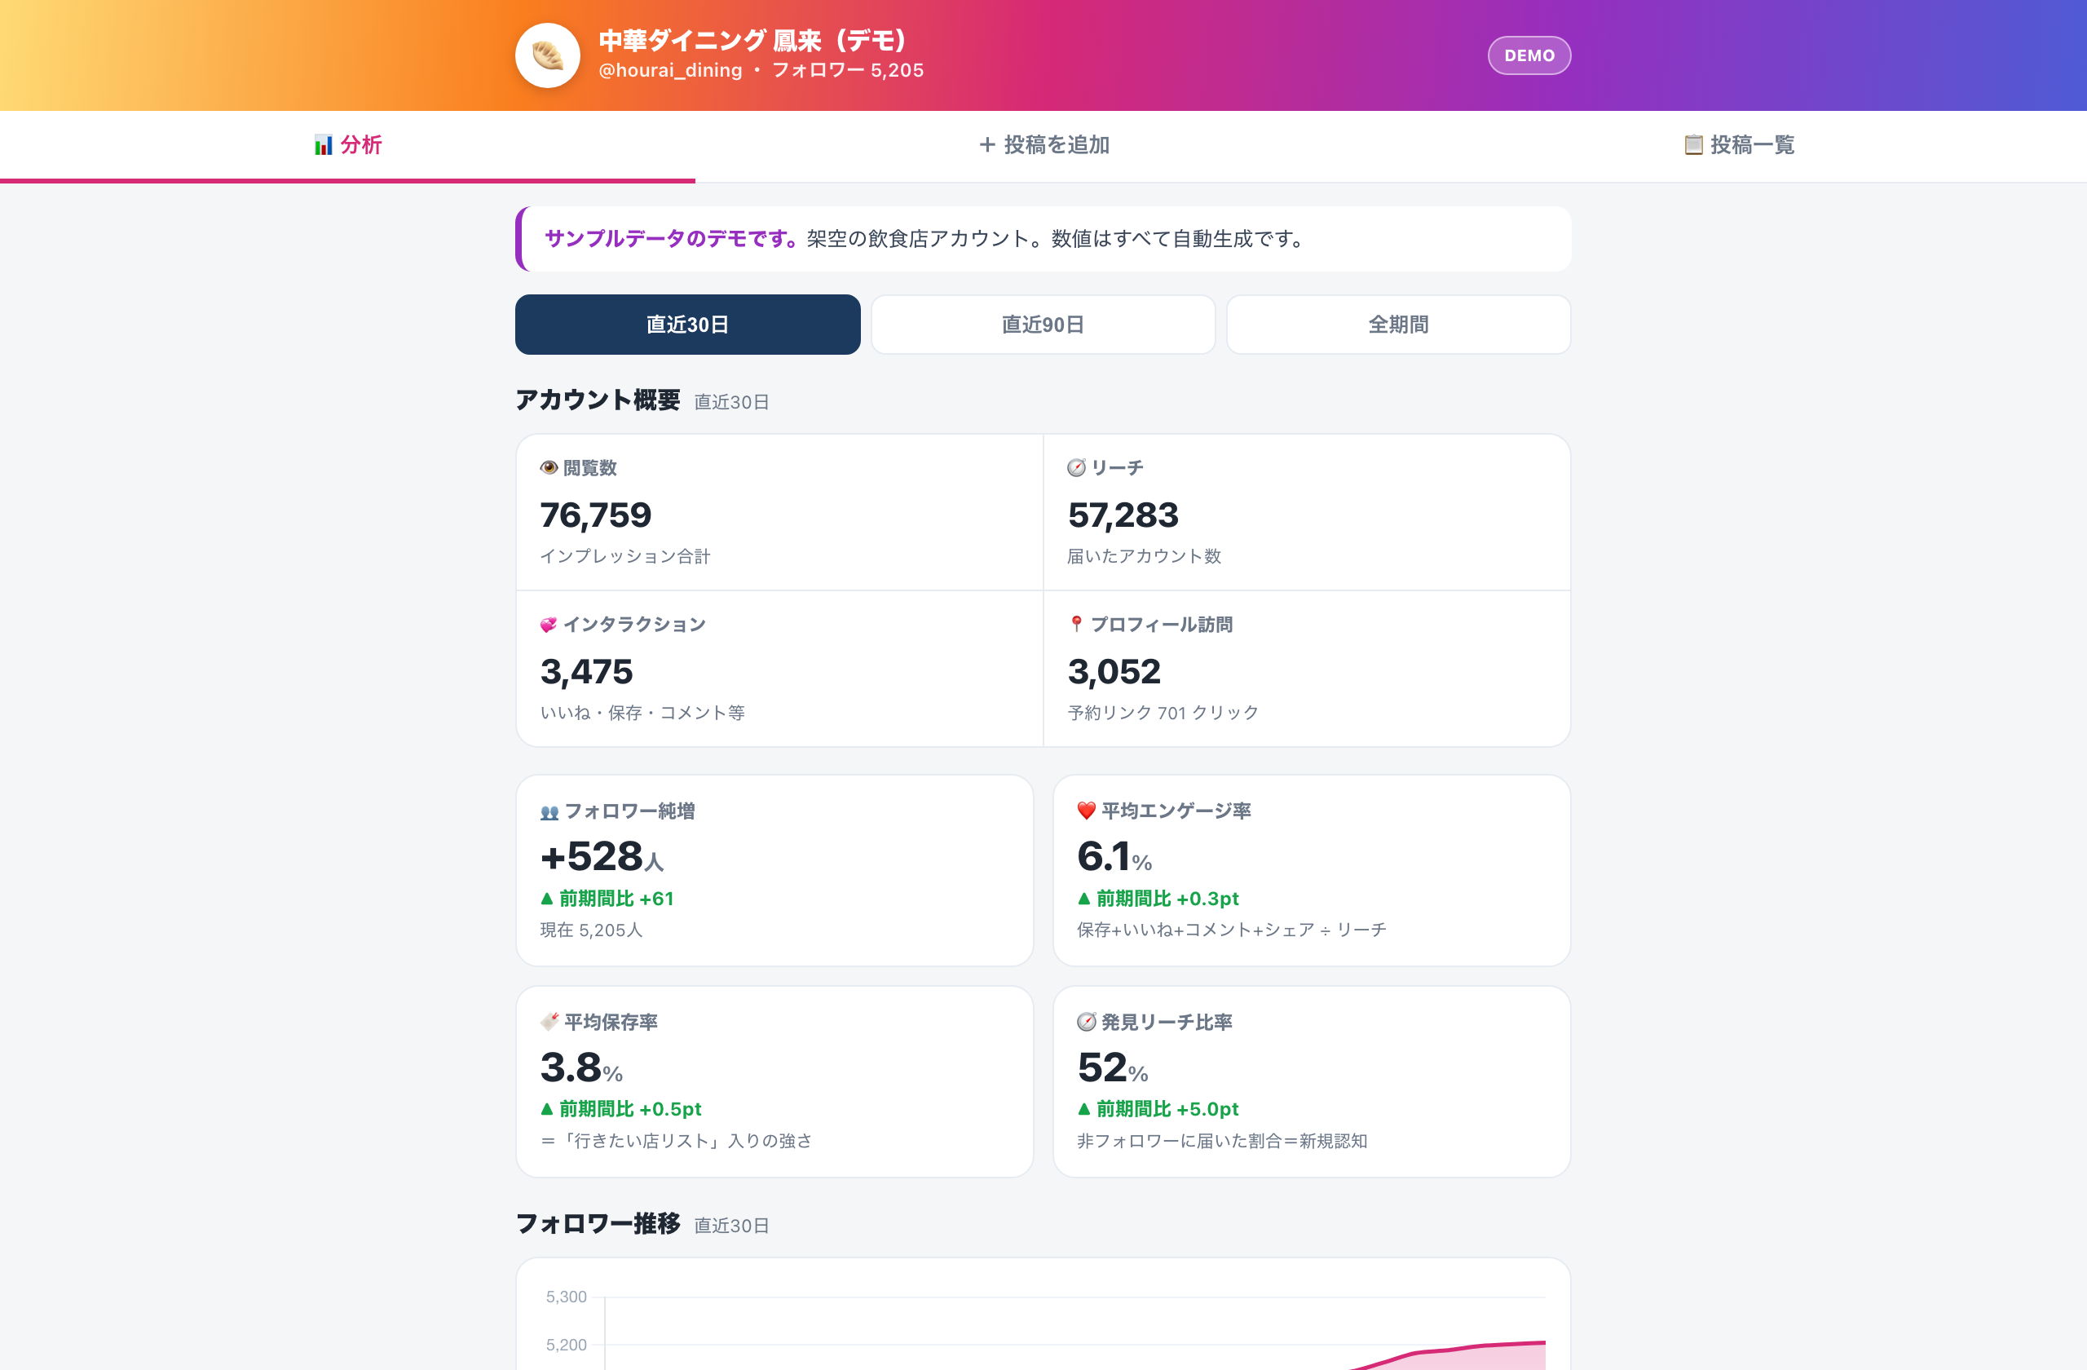
Task: Click the 5,300 axis label on chart
Action: (x=567, y=1297)
